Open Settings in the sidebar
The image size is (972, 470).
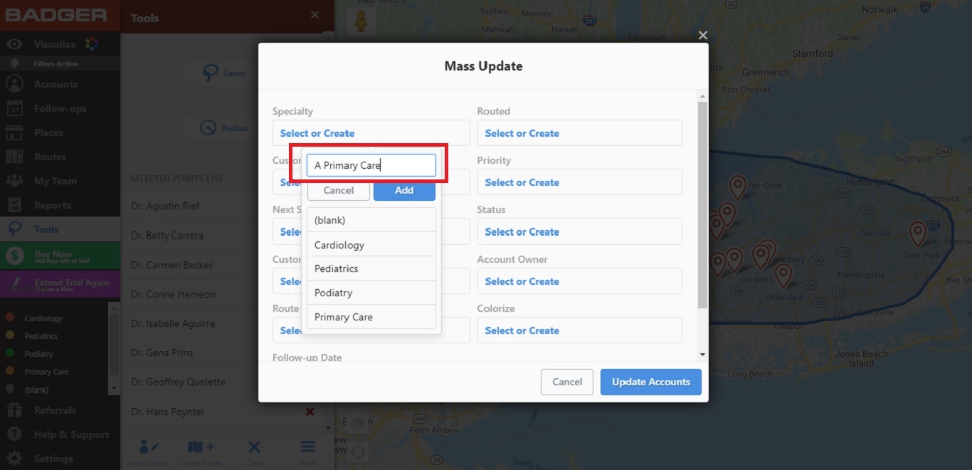point(60,458)
